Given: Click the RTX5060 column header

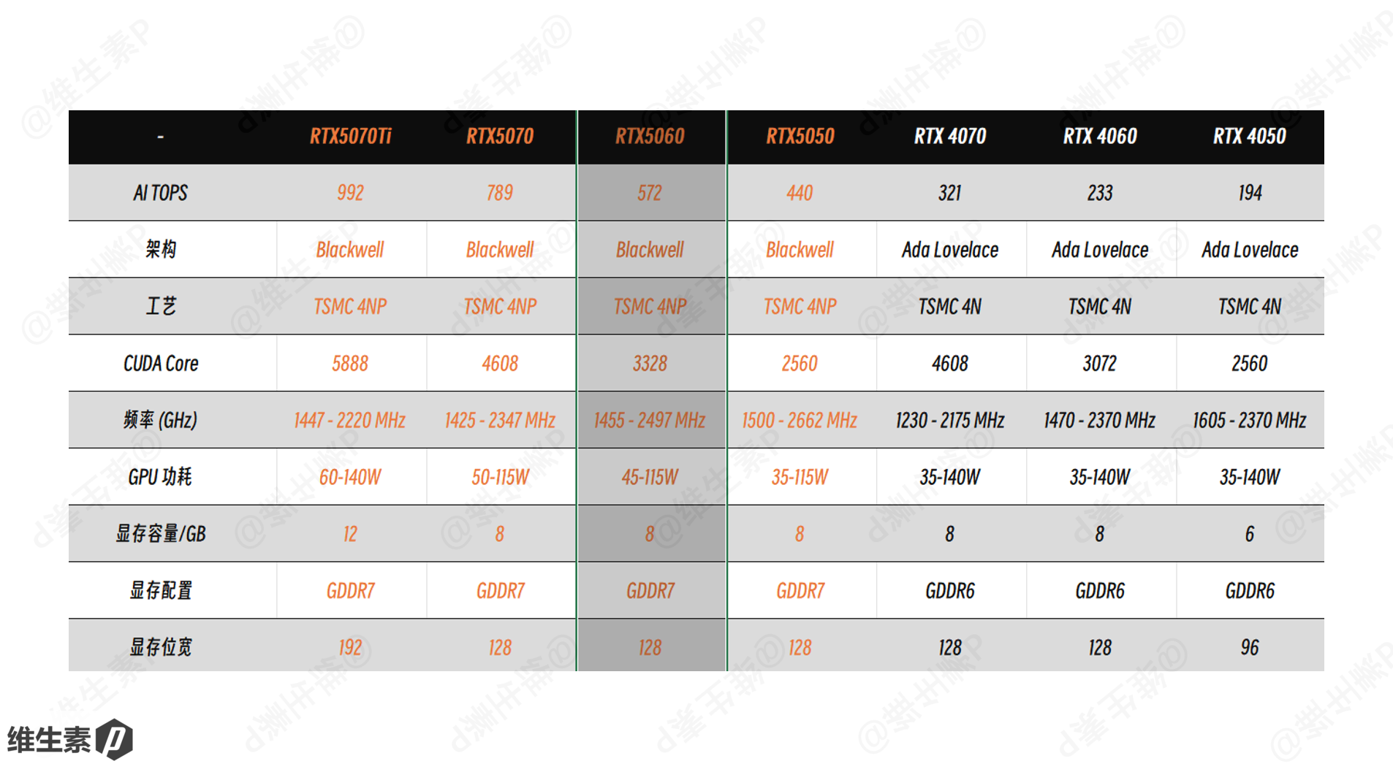Looking at the screenshot, I should click(x=650, y=137).
